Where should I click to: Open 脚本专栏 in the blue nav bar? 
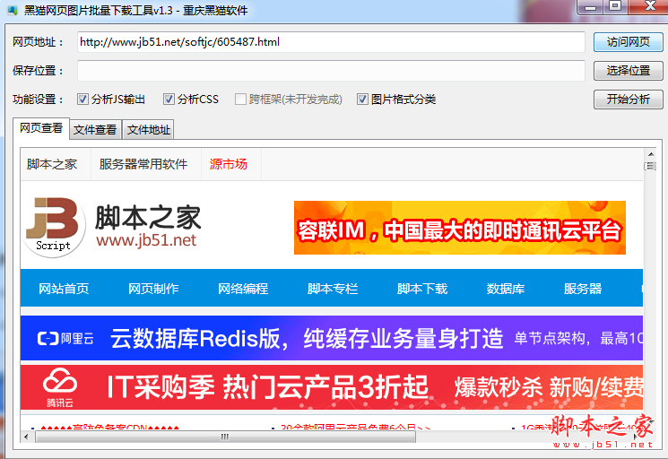[x=333, y=289]
